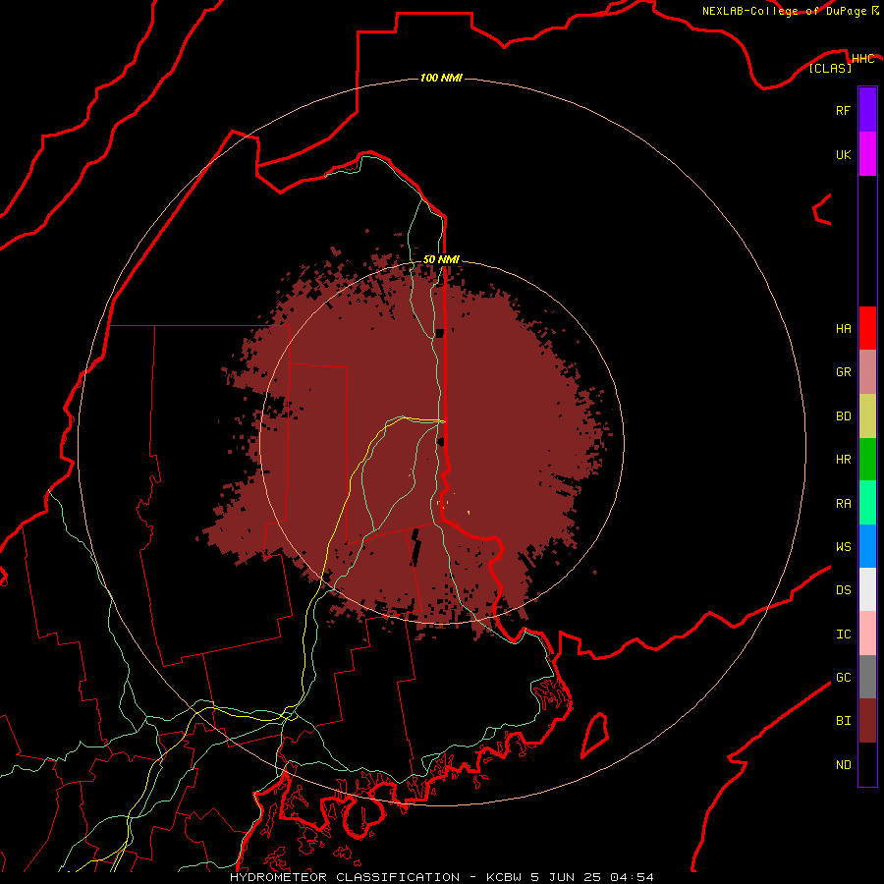Click the UK legend label

(x=843, y=154)
